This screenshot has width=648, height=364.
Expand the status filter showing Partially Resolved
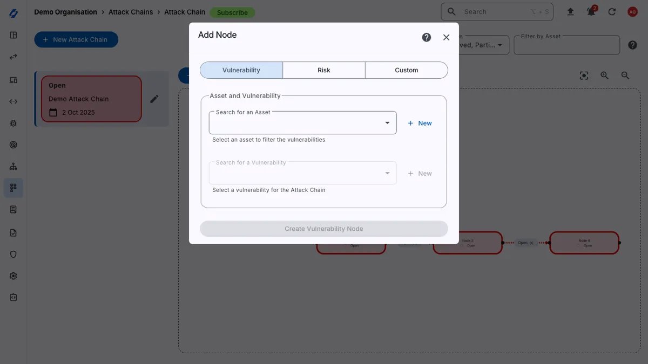500,45
